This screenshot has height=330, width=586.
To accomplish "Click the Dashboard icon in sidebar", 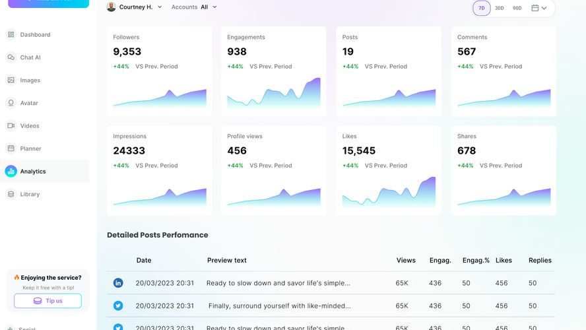I will (11, 34).
